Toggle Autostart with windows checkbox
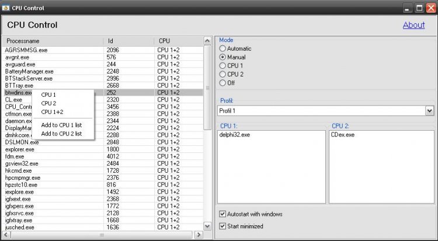Screen dimensions: 438x241 point(223,214)
